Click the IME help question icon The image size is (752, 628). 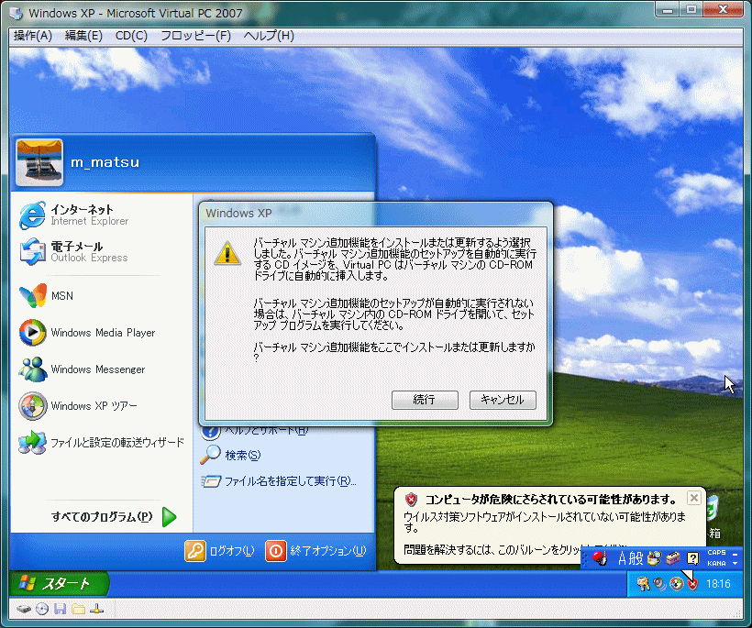tap(692, 558)
